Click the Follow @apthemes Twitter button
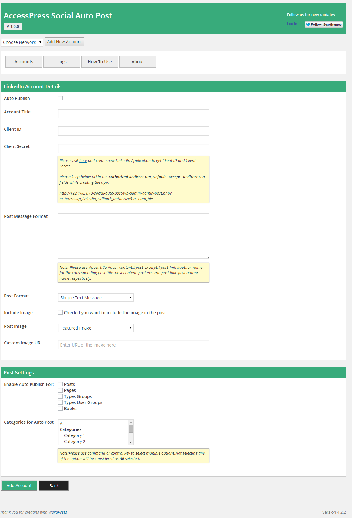Viewport: 352px width, 519px height. tap(324, 25)
